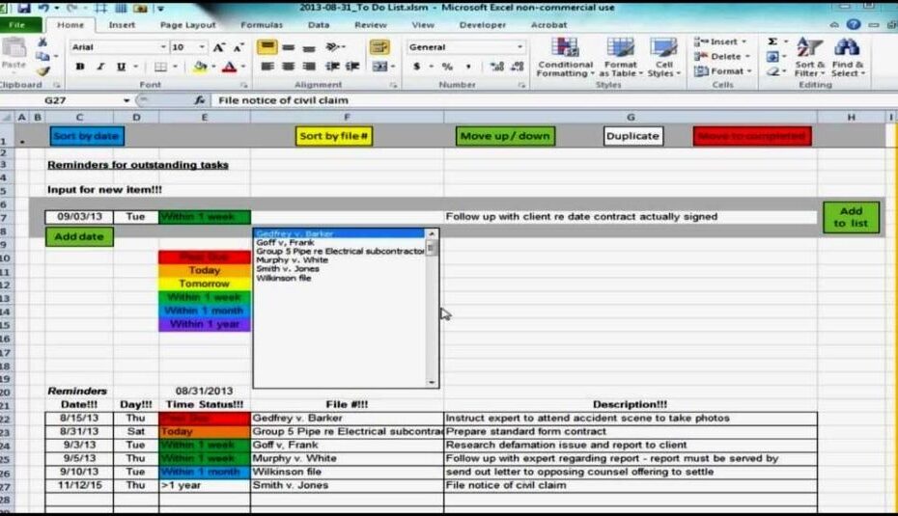The image size is (898, 516).
Task: Click the Merge & Center icon
Action: tap(379, 67)
